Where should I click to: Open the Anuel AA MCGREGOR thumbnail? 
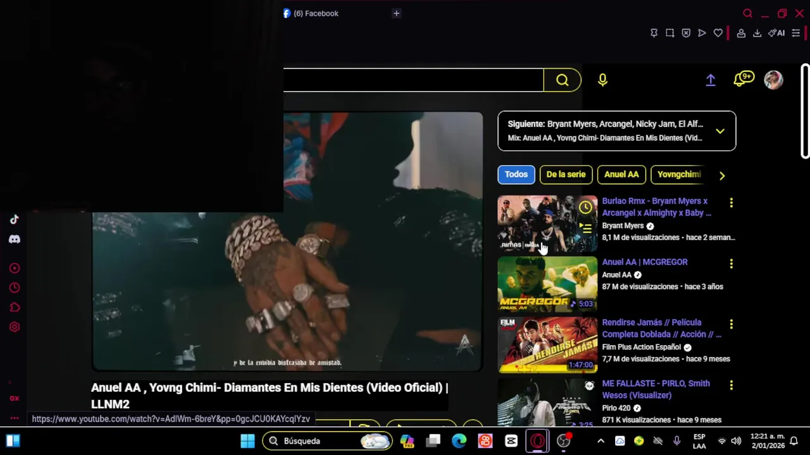(547, 284)
